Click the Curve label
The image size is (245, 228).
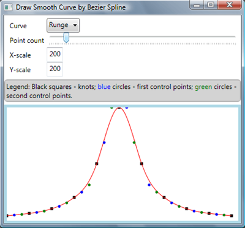pyautogui.click(x=18, y=26)
